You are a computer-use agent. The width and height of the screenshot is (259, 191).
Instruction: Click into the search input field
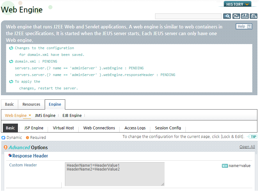188,16
